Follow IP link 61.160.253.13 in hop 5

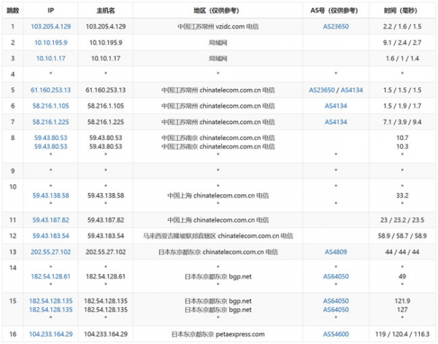pos(50,90)
